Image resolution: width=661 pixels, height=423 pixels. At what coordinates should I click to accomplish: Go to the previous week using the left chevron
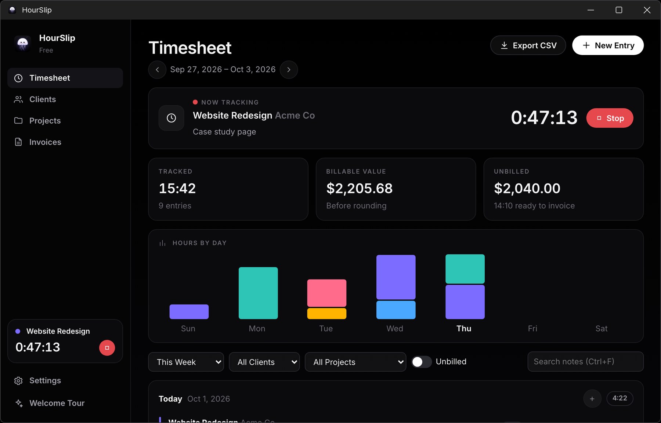pyautogui.click(x=157, y=70)
